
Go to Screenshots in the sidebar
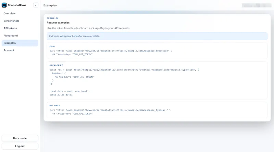(x=20, y=21)
